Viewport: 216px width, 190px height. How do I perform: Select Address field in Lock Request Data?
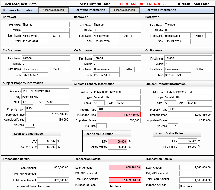[x=45, y=91]
